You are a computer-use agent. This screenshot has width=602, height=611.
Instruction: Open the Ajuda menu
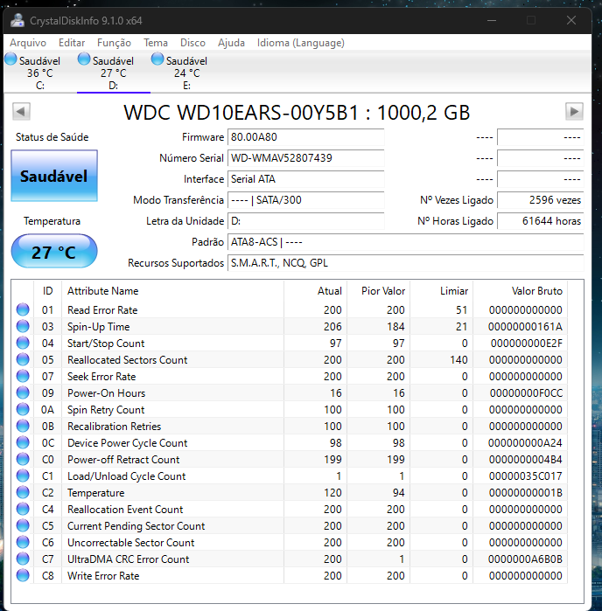coord(231,43)
